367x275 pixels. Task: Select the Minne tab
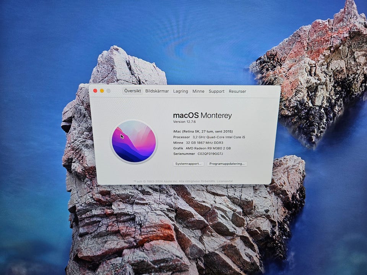[198, 91]
